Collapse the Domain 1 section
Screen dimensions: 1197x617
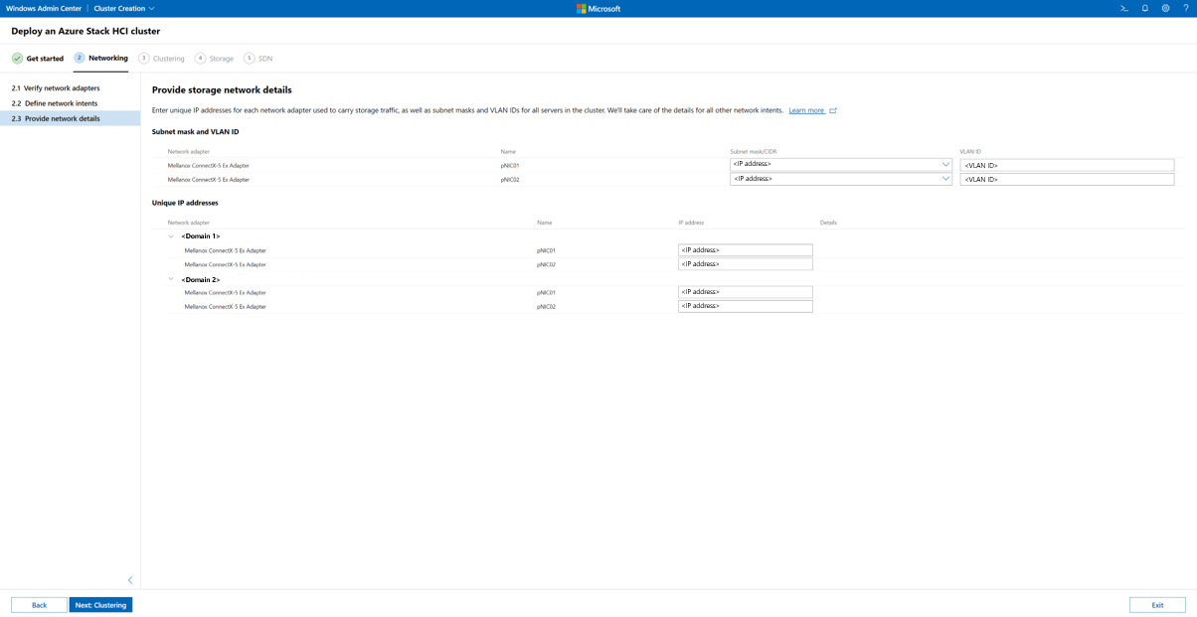(170, 235)
